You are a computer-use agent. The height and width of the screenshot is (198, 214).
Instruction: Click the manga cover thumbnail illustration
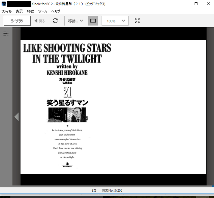pos(67,115)
